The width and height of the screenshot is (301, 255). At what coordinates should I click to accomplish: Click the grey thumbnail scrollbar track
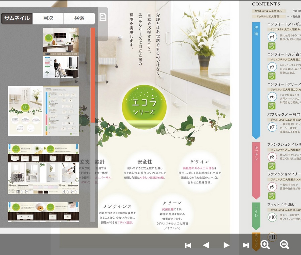[93, 172]
